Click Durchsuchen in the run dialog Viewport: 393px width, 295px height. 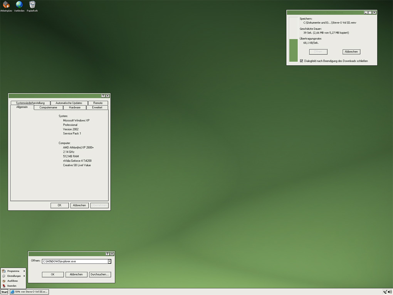[x=100, y=275]
